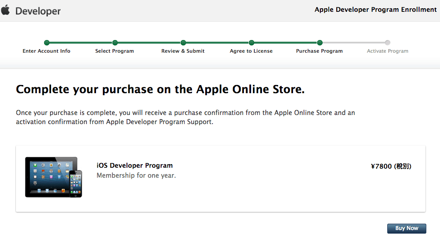Go to the Select Program step label

coord(115,51)
